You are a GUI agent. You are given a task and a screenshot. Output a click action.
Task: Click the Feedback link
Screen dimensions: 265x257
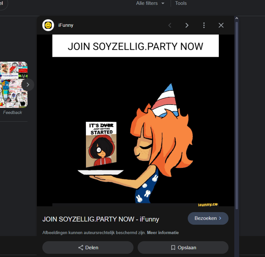[12, 112]
